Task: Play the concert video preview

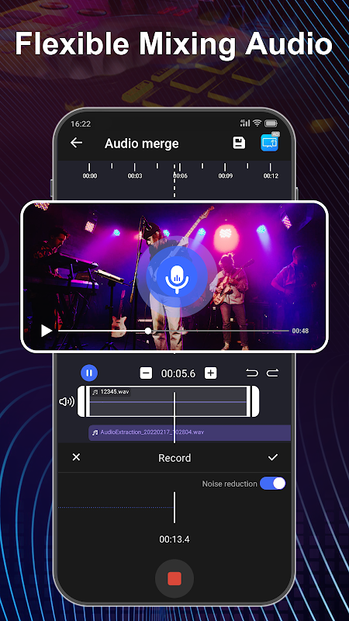Action: pyautogui.click(x=47, y=331)
